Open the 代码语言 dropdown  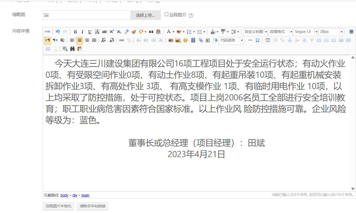click(231, 40)
